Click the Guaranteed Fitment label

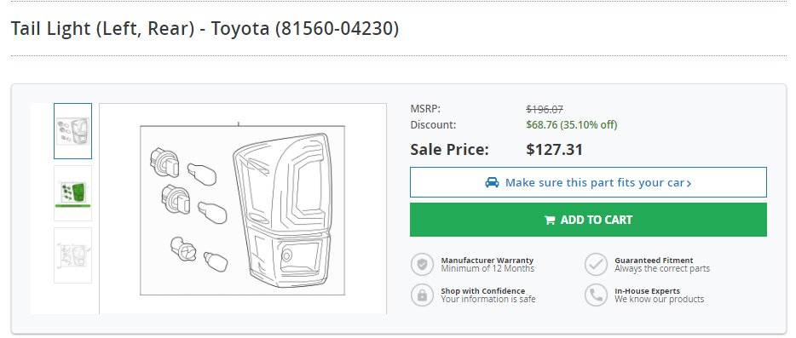tap(654, 261)
